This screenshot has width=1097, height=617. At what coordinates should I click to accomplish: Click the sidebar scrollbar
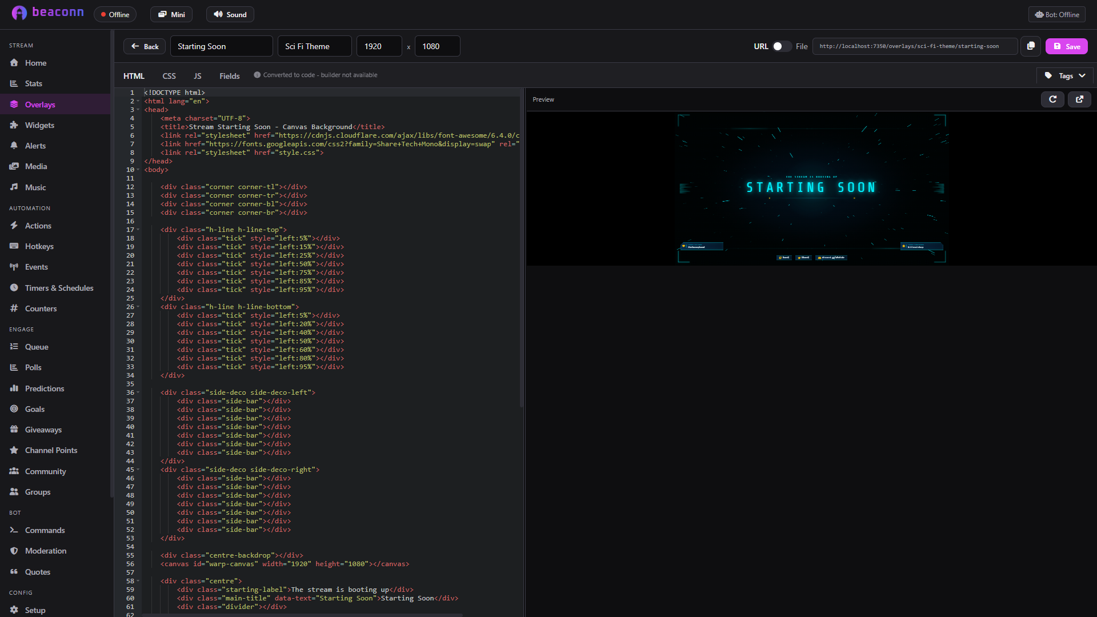point(112,264)
